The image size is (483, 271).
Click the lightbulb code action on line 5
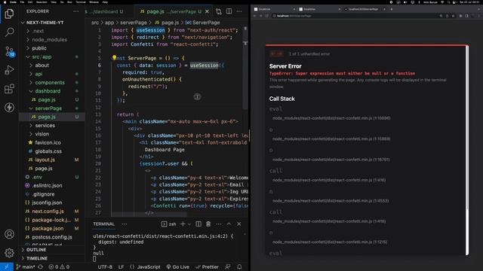(114, 57)
